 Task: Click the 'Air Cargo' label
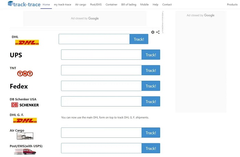pyautogui.click(x=17, y=131)
